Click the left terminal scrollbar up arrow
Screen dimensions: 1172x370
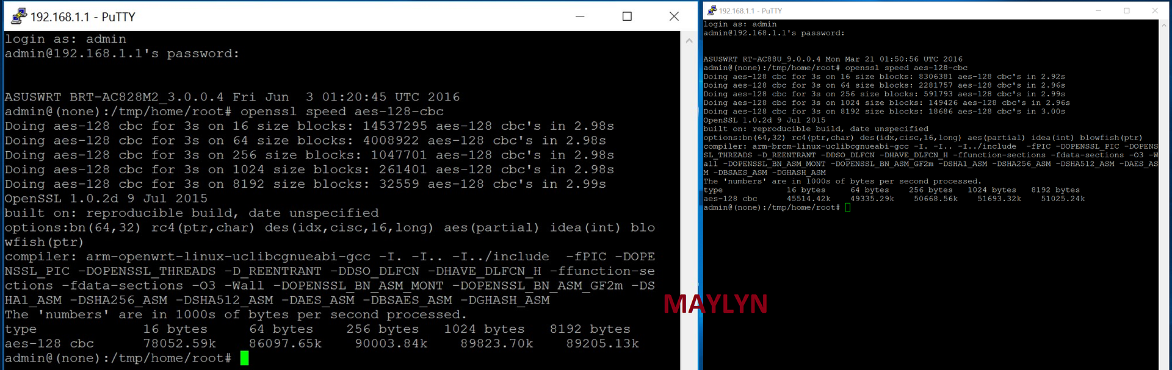[x=689, y=40]
